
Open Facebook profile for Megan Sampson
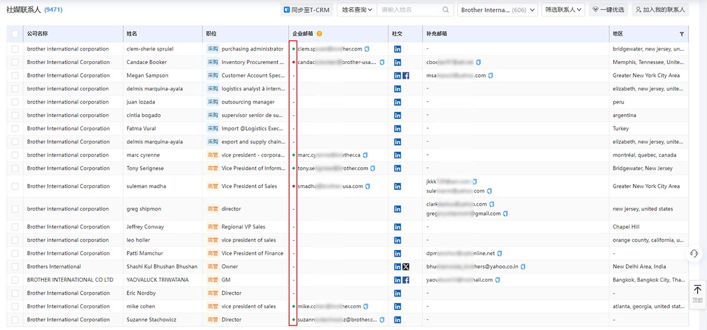pyautogui.click(x=406, y=75)
